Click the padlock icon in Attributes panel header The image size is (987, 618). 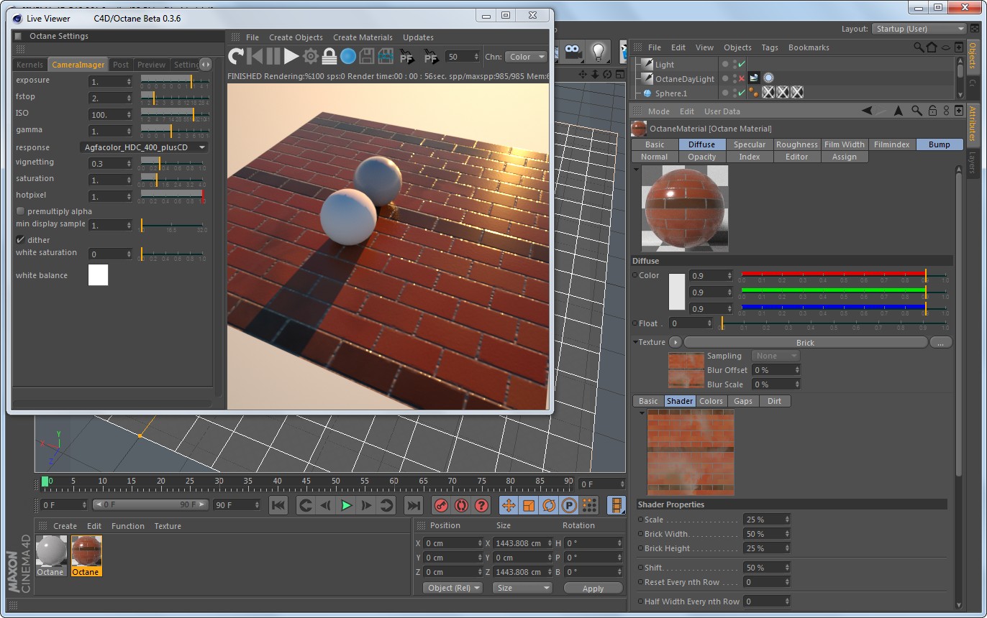(x=932, y=111)
